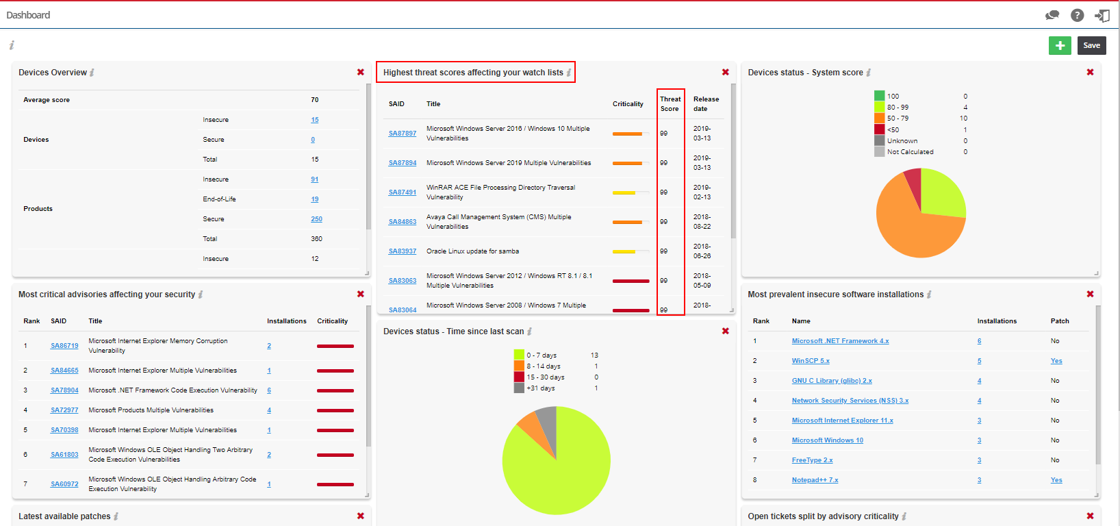Show info for Highest threat scores widget
Image resolution: width=1120 pixels, height=526 pixels.
click(569, 73)
